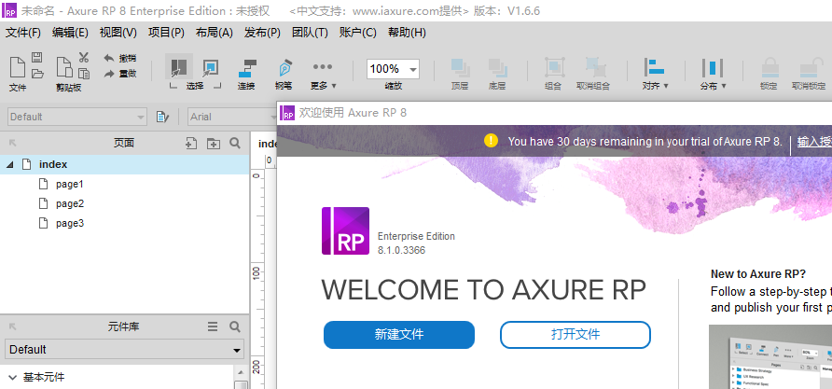Open the Arial font dropdown
This screenshot has width=832, height=389.
coord(232,117)
